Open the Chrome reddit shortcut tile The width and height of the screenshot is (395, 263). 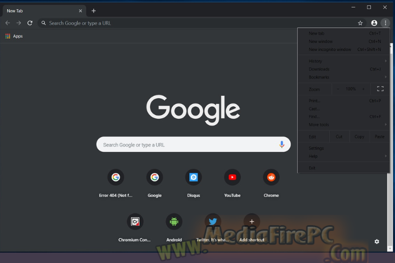point(272,183)
